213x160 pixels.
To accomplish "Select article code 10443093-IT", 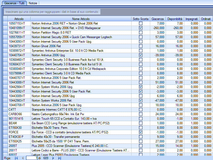I will tap(17, 42).
